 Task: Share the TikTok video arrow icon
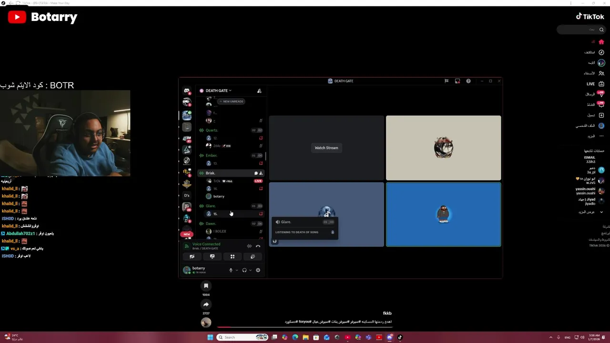[x=206, y=304]
